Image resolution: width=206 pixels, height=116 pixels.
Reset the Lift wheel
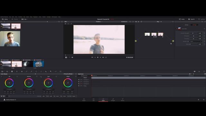[x=17, y=76]
